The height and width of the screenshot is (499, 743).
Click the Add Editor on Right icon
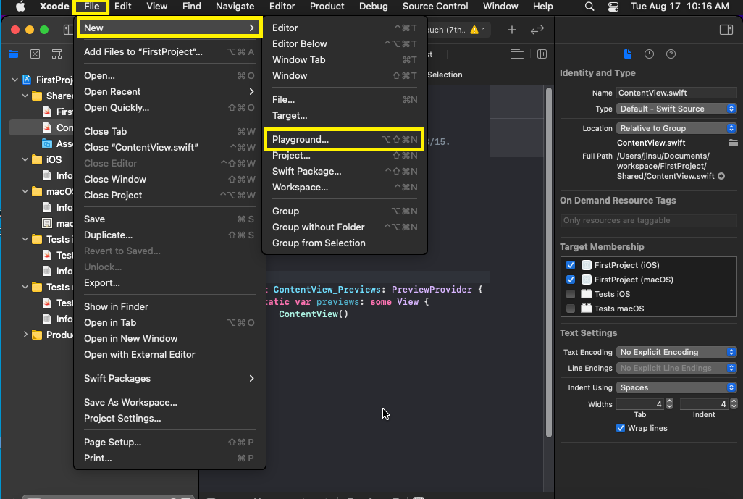tap(542, 54)
